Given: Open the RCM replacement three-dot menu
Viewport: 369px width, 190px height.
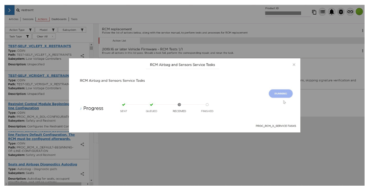Looking at the screenshot, I should [x=363, y=30].
